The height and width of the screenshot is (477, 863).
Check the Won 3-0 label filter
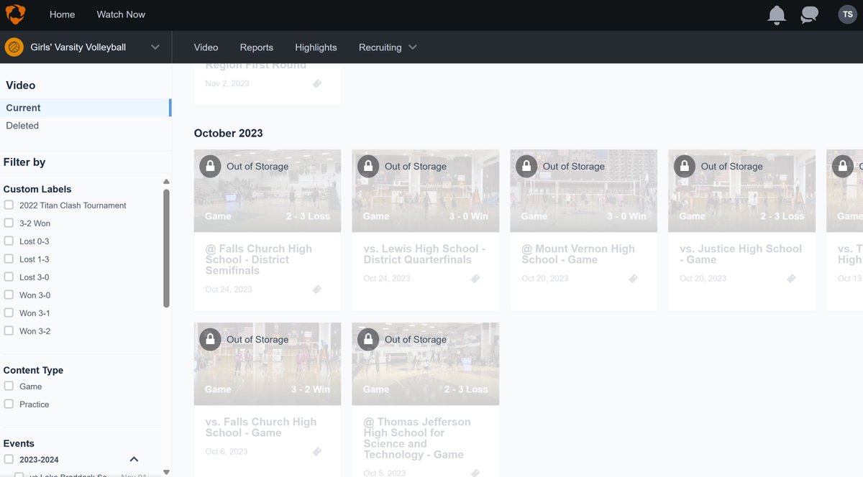(8, 295)
